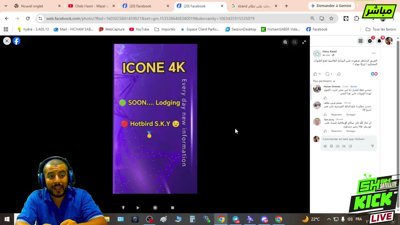The image size is (400, 225).
Task: Focus the 'Commenter en tant que Hicham' field
Action: (349, 139)
